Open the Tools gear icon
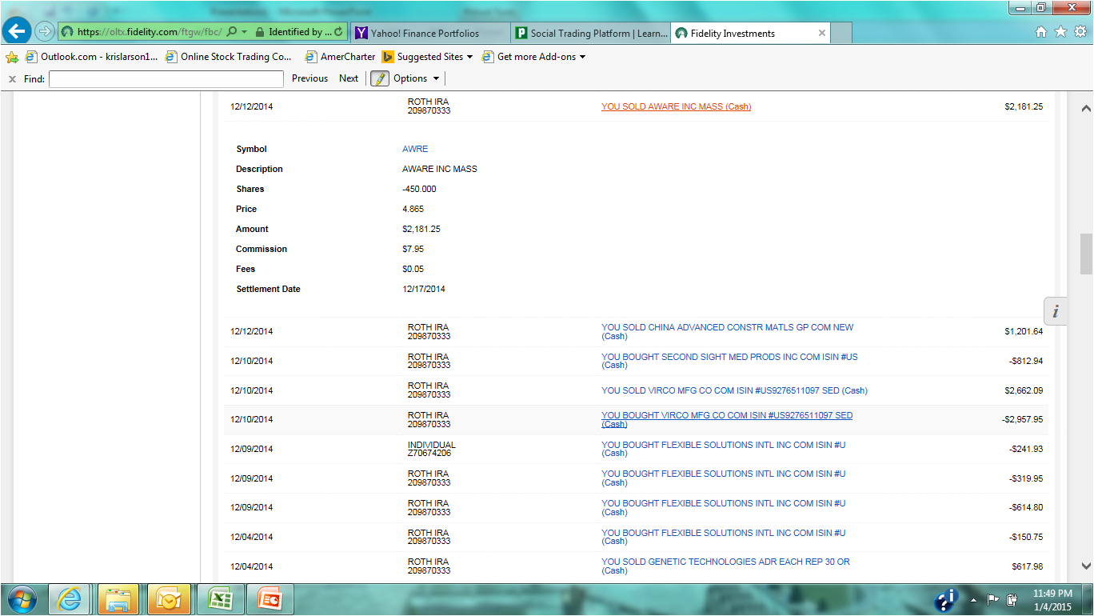Image resolution: width=1094 pixels, height=616 pixels. click(x=1080, y=32)
